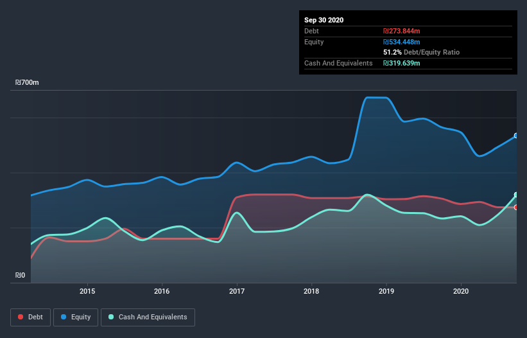This screenshot has height=338, width=527.
Task: Click the ₪534.448m equity value
Action: click(402, 42)
